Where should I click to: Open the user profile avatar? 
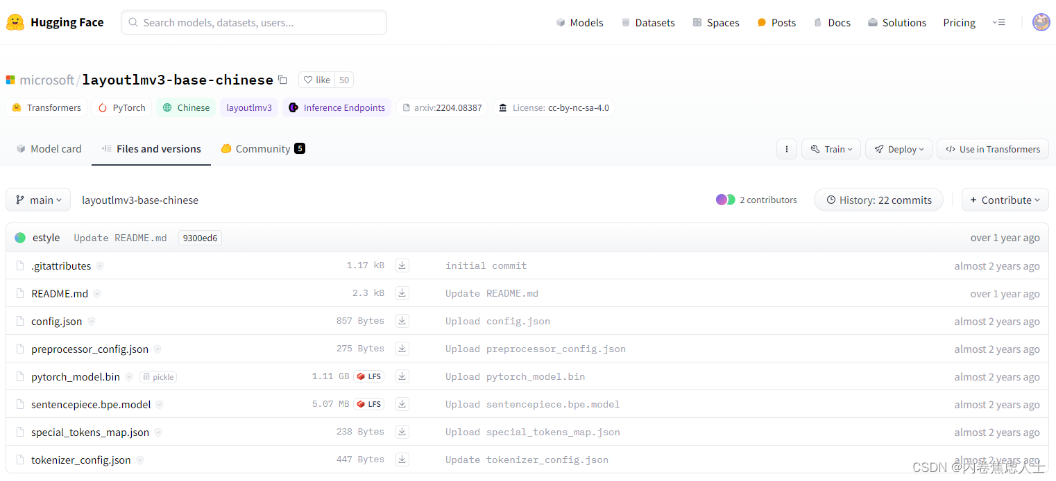click(x=1041, y=22)
